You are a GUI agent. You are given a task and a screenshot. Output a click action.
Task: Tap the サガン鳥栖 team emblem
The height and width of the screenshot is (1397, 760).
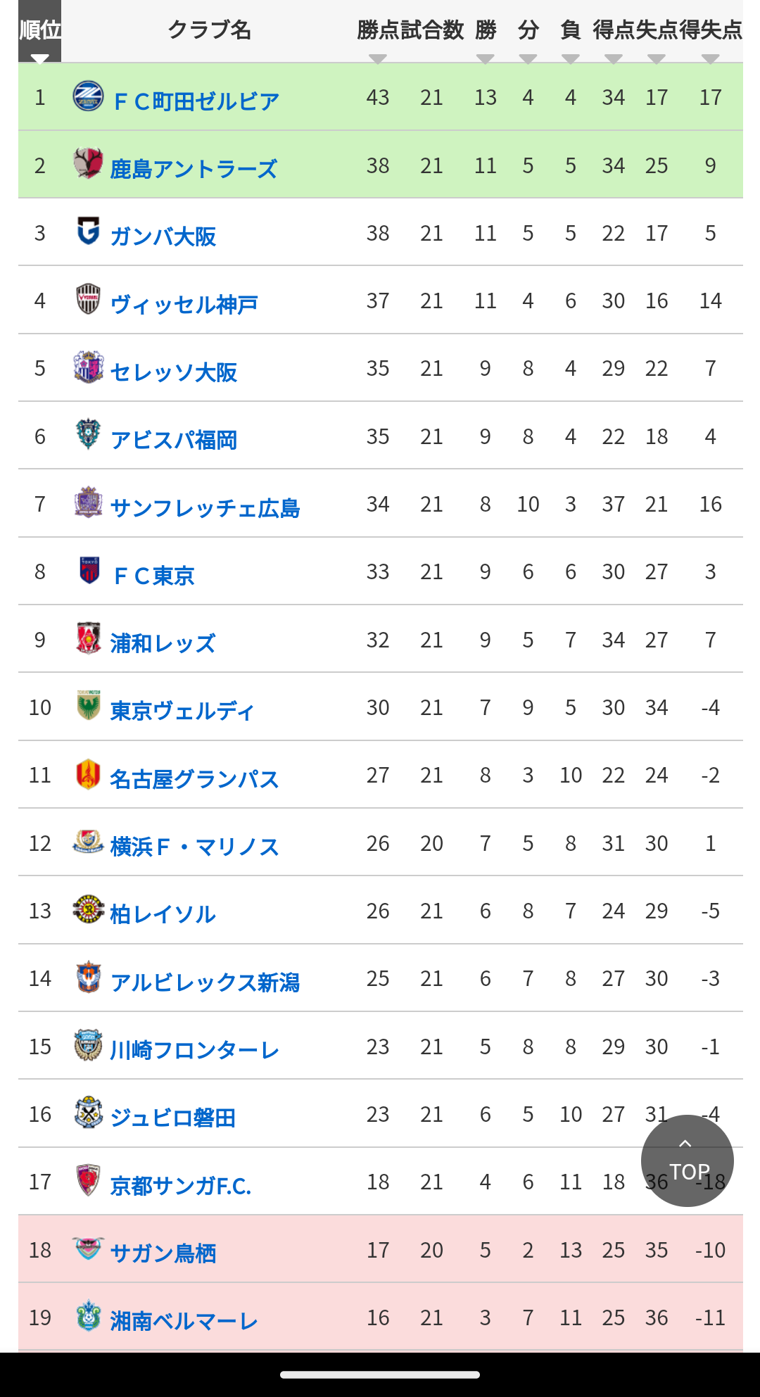(88, 1249)
